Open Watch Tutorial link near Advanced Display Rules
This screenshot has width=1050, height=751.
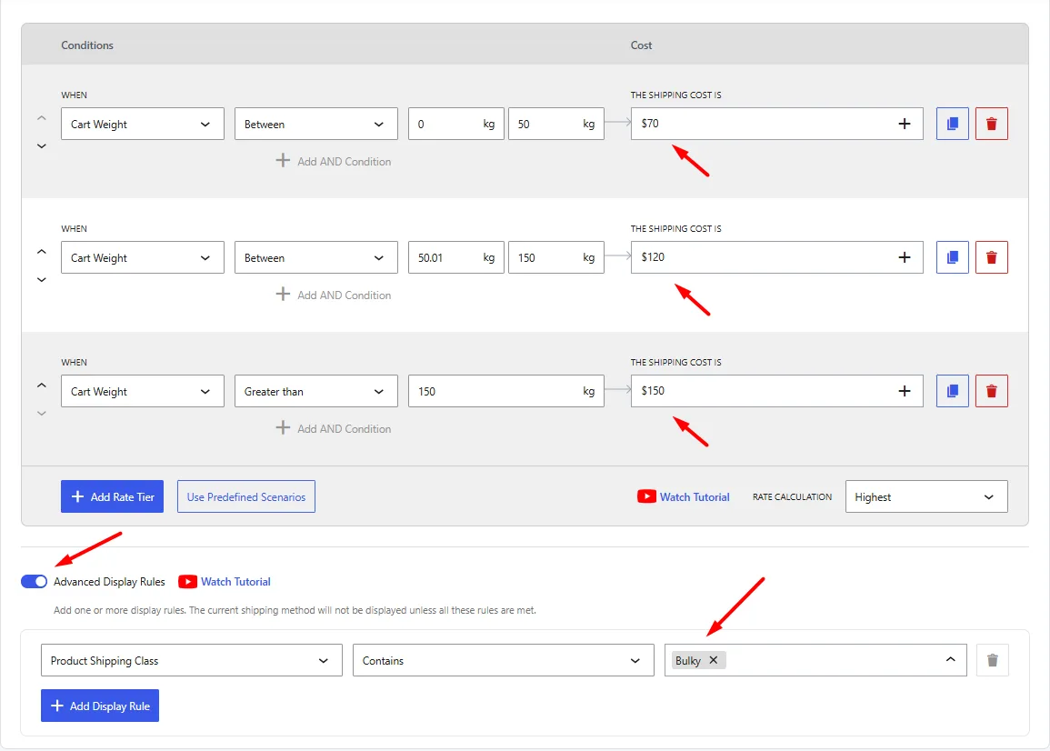[235, 582]
